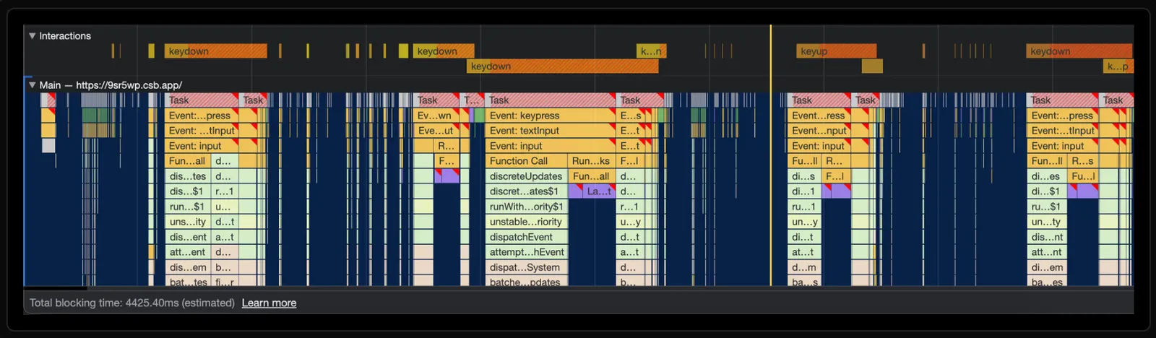Select the k...n interaction bar

[x=652, y=51]
